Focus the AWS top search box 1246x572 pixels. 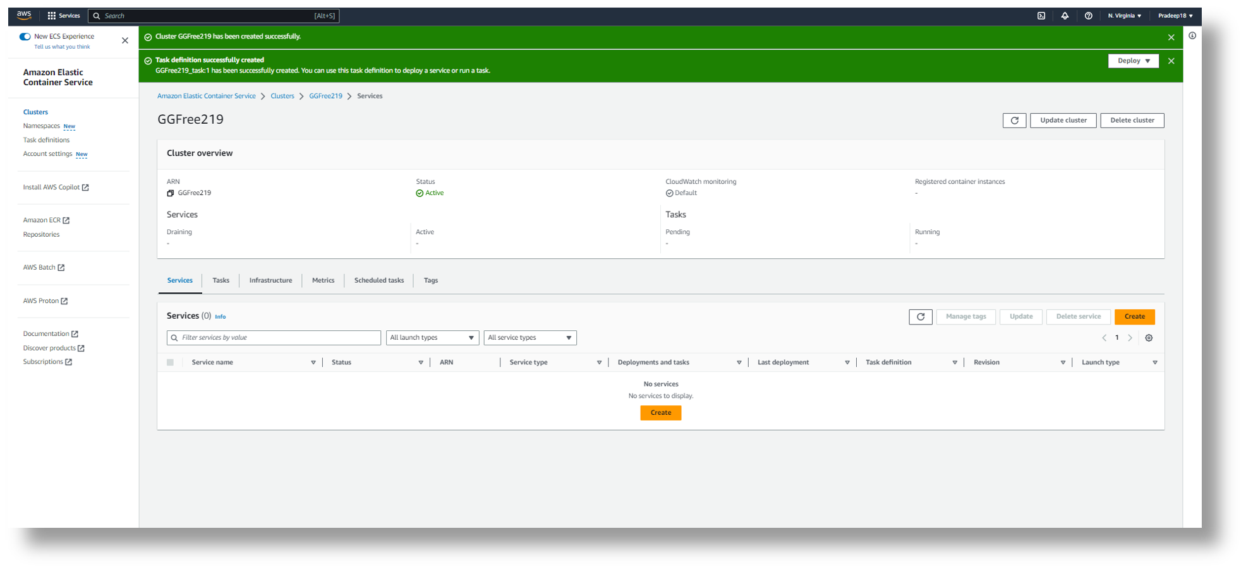pyautogui.click(x=214, y=16)
